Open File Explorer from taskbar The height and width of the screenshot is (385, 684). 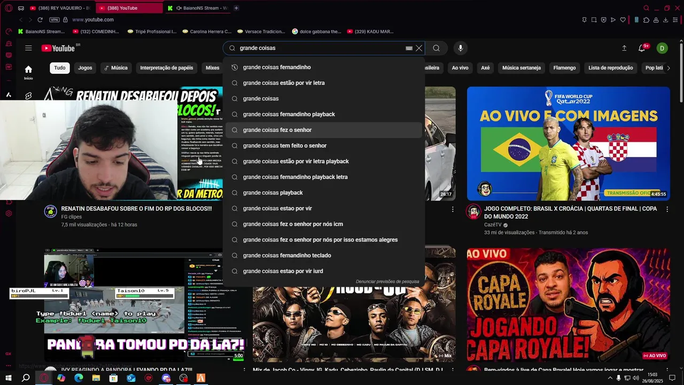click(96, 378)
